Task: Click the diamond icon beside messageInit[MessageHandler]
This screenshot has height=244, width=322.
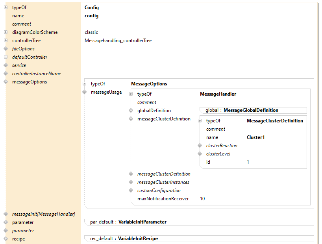Action: click(6, 214)
